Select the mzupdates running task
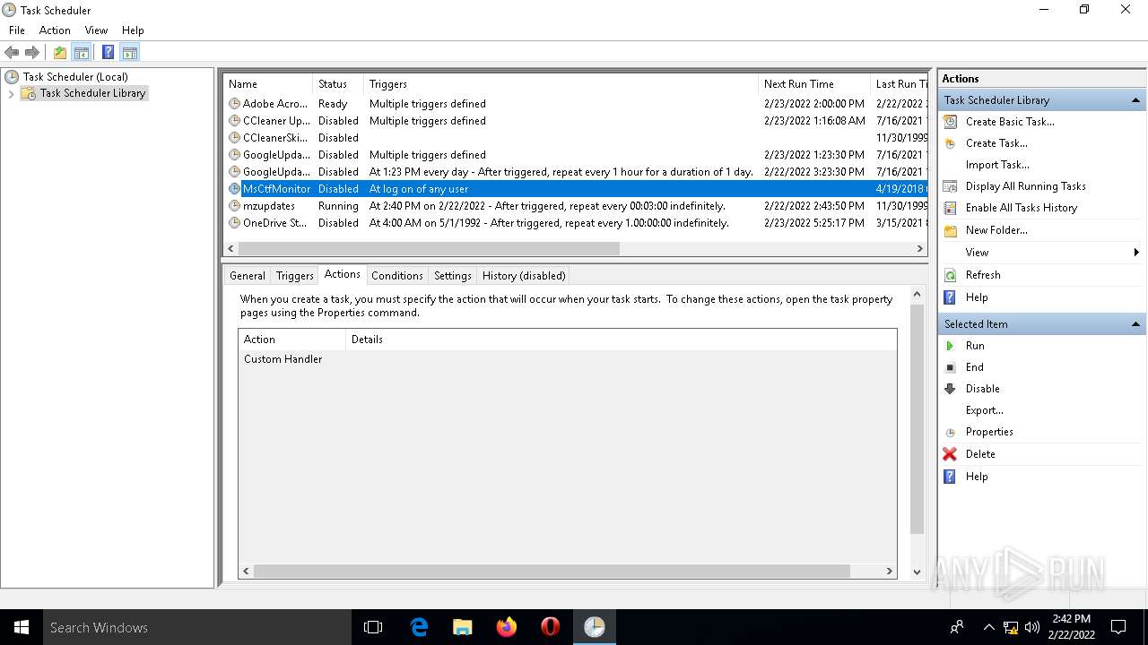The width and height of the screenshot is (1148, 645). pos(575,206)
